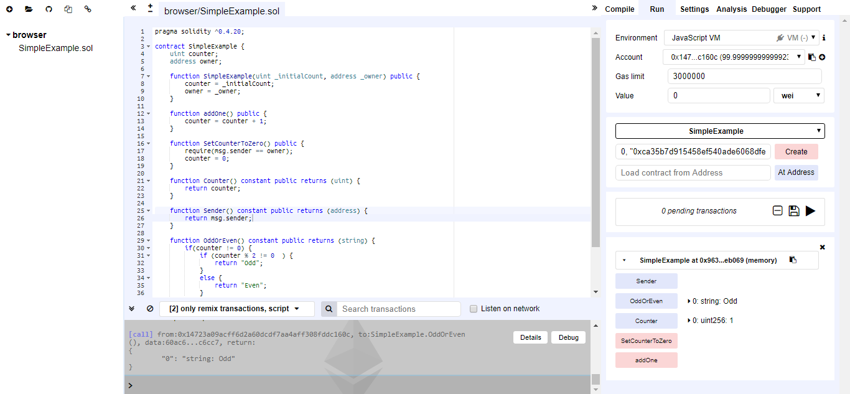Open the Debugger tab
Screen dimensions: 850x394
point(769,9)
